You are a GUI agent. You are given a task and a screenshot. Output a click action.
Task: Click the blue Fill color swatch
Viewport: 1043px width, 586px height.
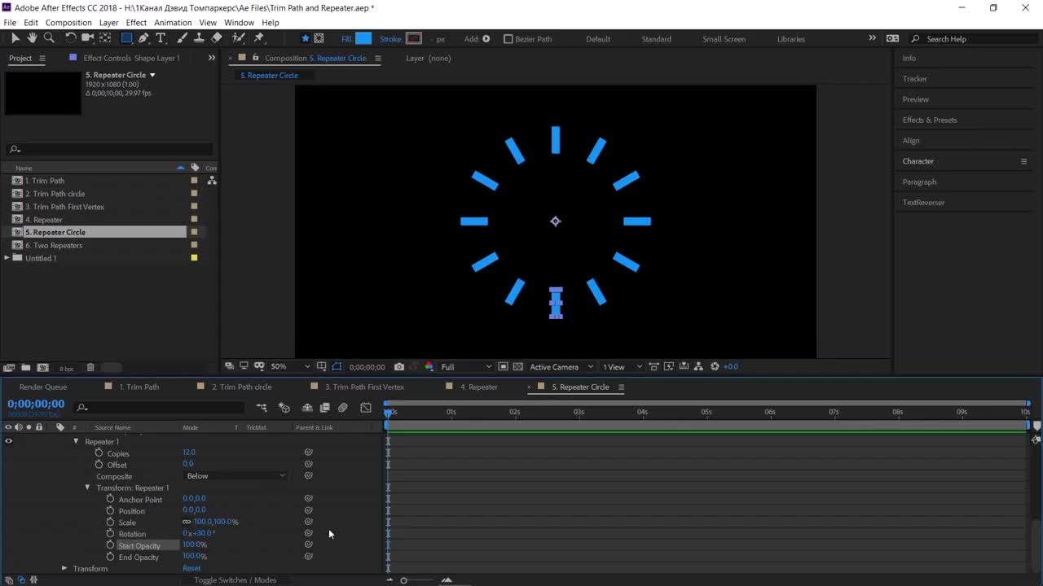[363, 38]
